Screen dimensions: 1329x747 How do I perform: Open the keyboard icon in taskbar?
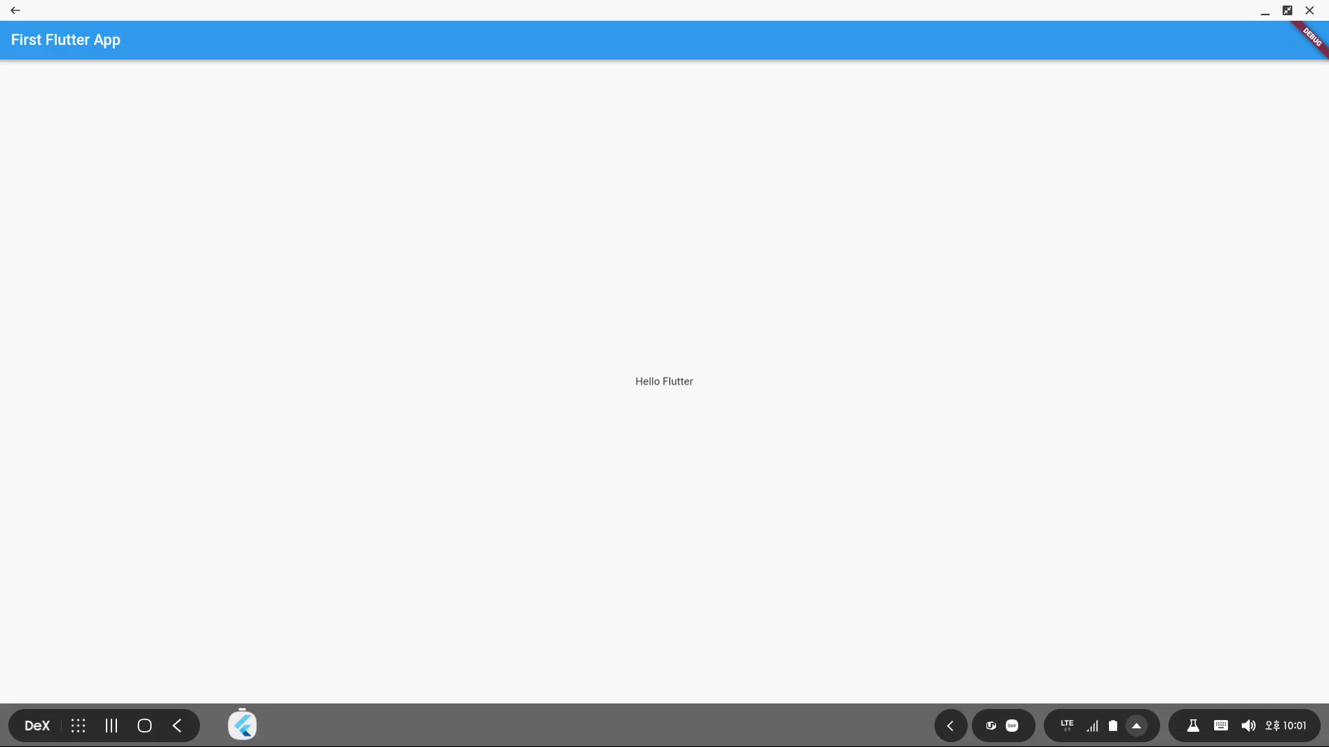coord(1220,726)
